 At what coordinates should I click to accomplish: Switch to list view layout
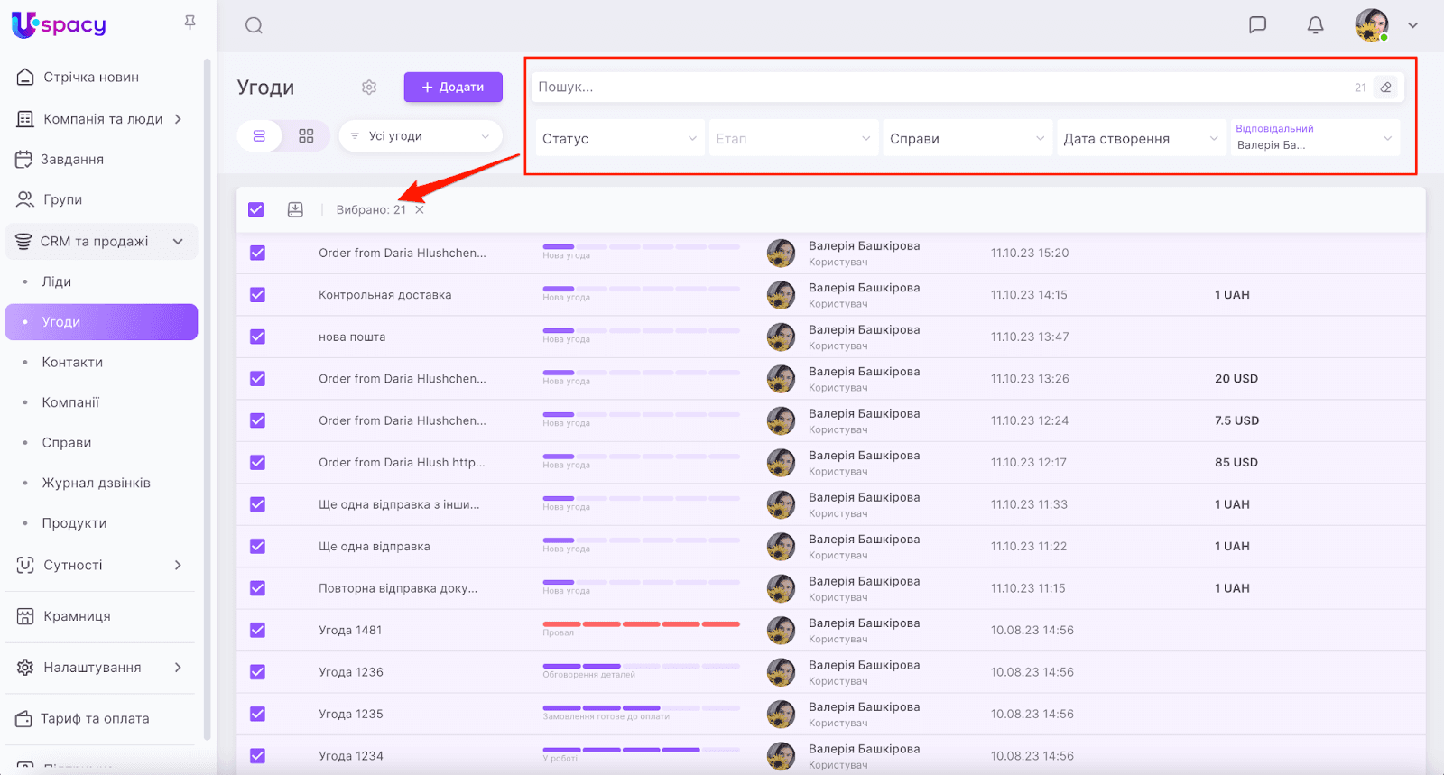259,136
